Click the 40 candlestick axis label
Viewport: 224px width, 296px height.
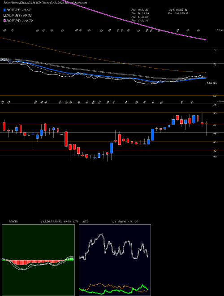point(215,157)
